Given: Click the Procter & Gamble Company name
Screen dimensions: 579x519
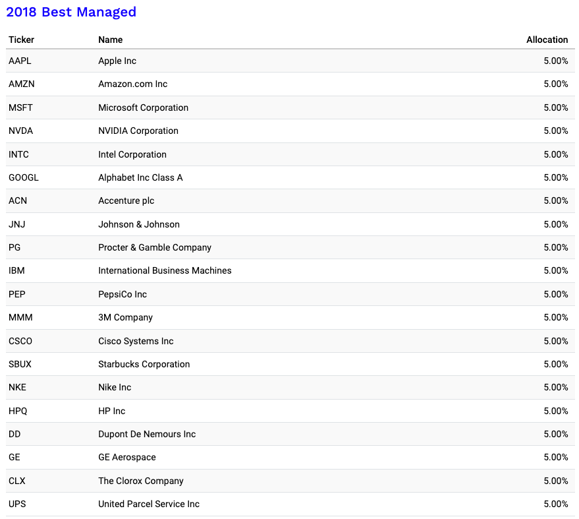Looking at the screenshot, I should pyautogui.click(x=155, y=247).
